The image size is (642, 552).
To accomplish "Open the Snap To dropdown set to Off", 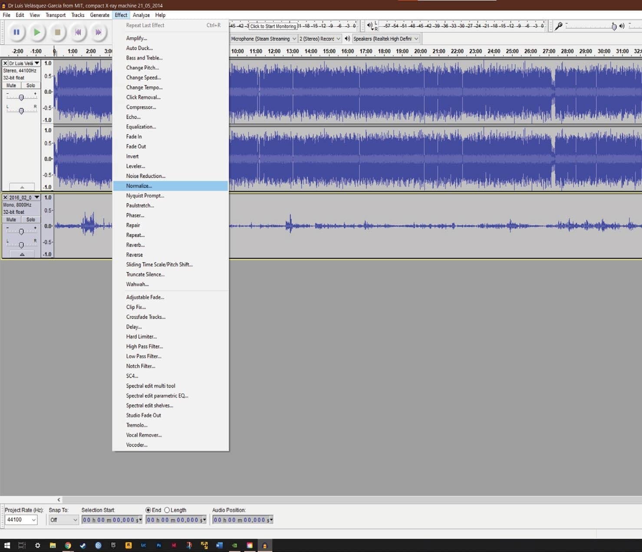I will (x=63, y=520).
